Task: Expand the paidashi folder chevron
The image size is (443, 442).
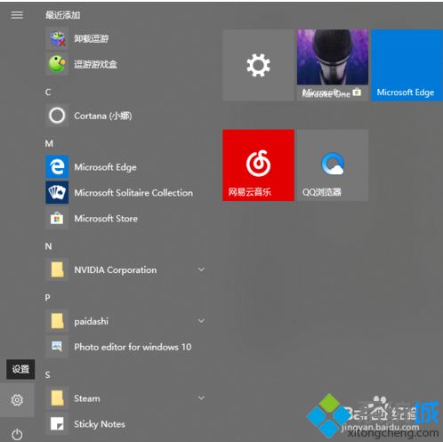Action: coord(201,321)
